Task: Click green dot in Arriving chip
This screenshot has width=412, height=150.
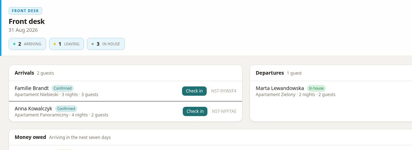Action: click(x=14, y=44)
